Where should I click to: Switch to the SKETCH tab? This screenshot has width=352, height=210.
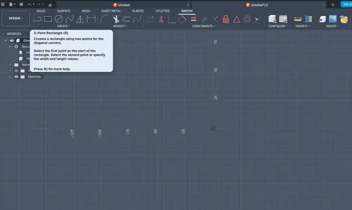187,11
